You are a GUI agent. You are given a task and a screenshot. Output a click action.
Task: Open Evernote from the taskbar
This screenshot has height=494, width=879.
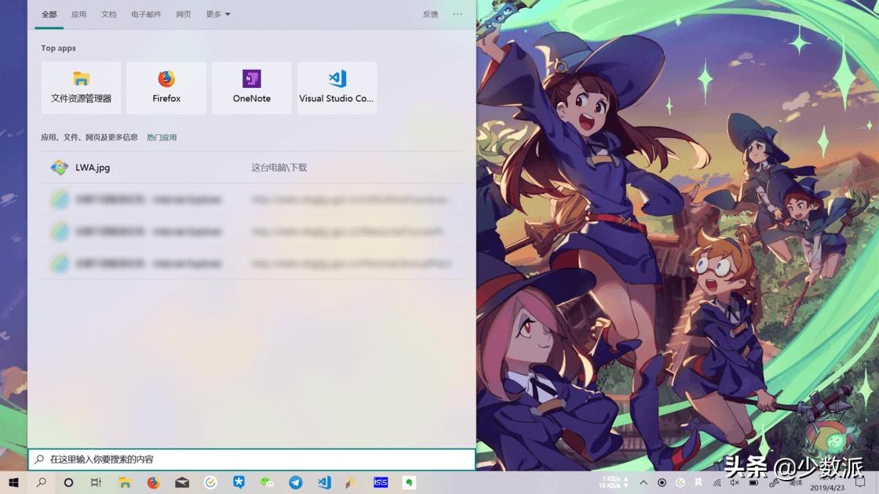point(409,484)
